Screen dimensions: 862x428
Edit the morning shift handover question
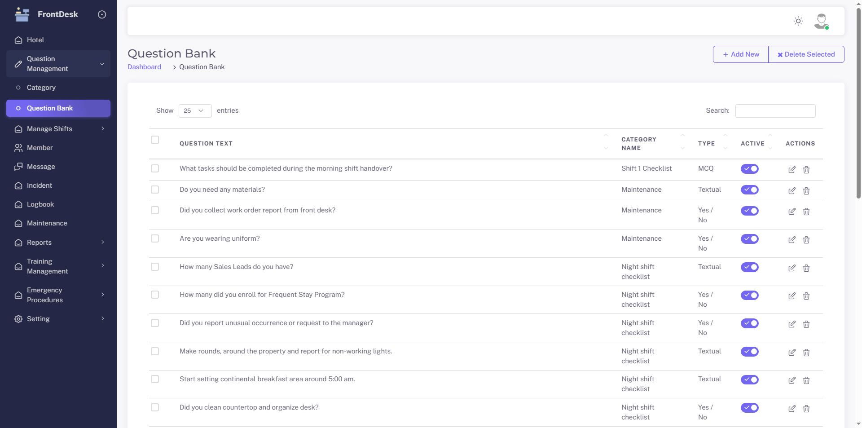792,170
